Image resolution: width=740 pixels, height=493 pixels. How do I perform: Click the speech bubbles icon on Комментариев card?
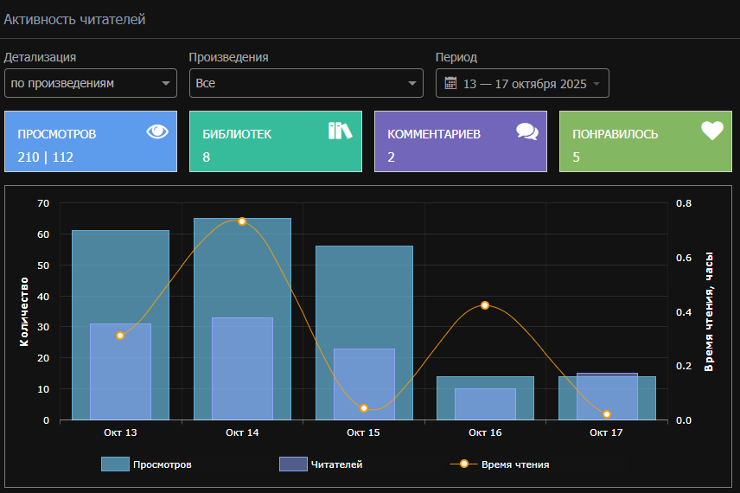coord(526,131)
